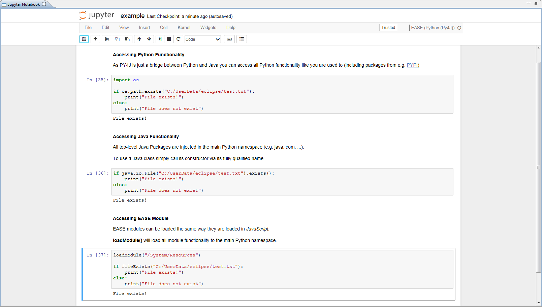Viewport: 542px width, 307px height.
Task: Select the Jupyter Notebook tab
Action: [24, 4]
